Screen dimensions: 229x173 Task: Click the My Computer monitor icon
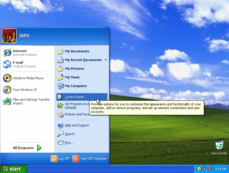[x=60, y=86]
